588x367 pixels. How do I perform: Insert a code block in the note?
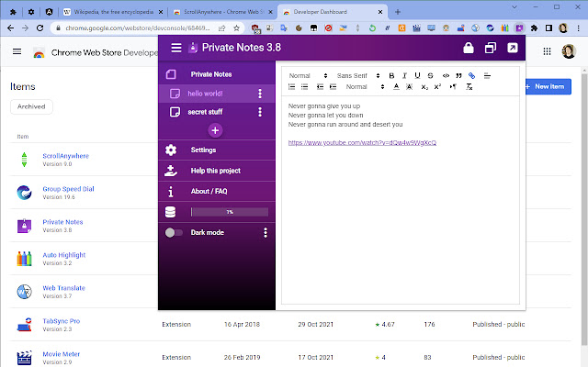446,75
